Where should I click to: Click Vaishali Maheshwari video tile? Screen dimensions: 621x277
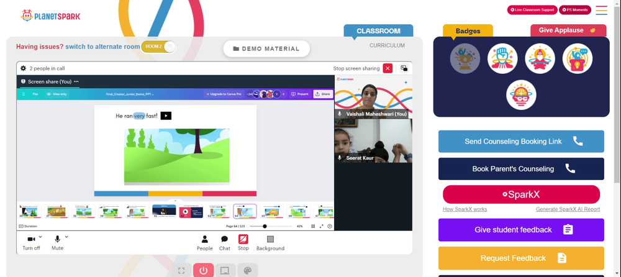click(373, 97)
